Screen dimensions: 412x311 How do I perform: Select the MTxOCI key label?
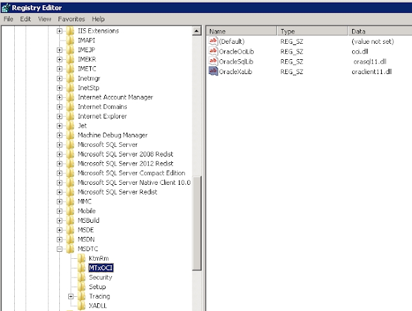pyautogui.click(x=101, y=268)
